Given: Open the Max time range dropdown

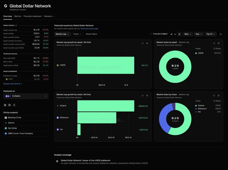Looking at the screenshot, I should [188, 34].
